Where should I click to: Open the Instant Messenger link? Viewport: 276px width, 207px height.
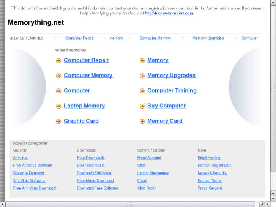click(153, 173)
